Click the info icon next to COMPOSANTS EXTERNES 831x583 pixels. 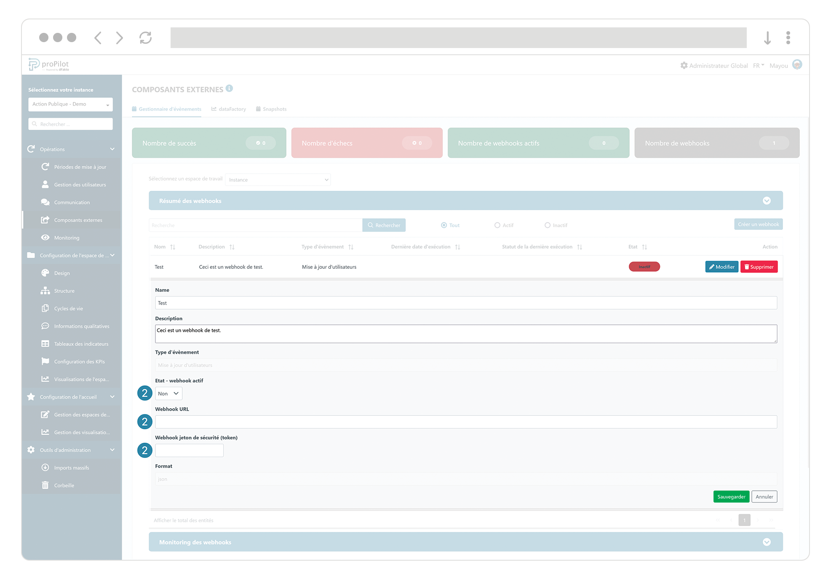[x=229, y=88]
